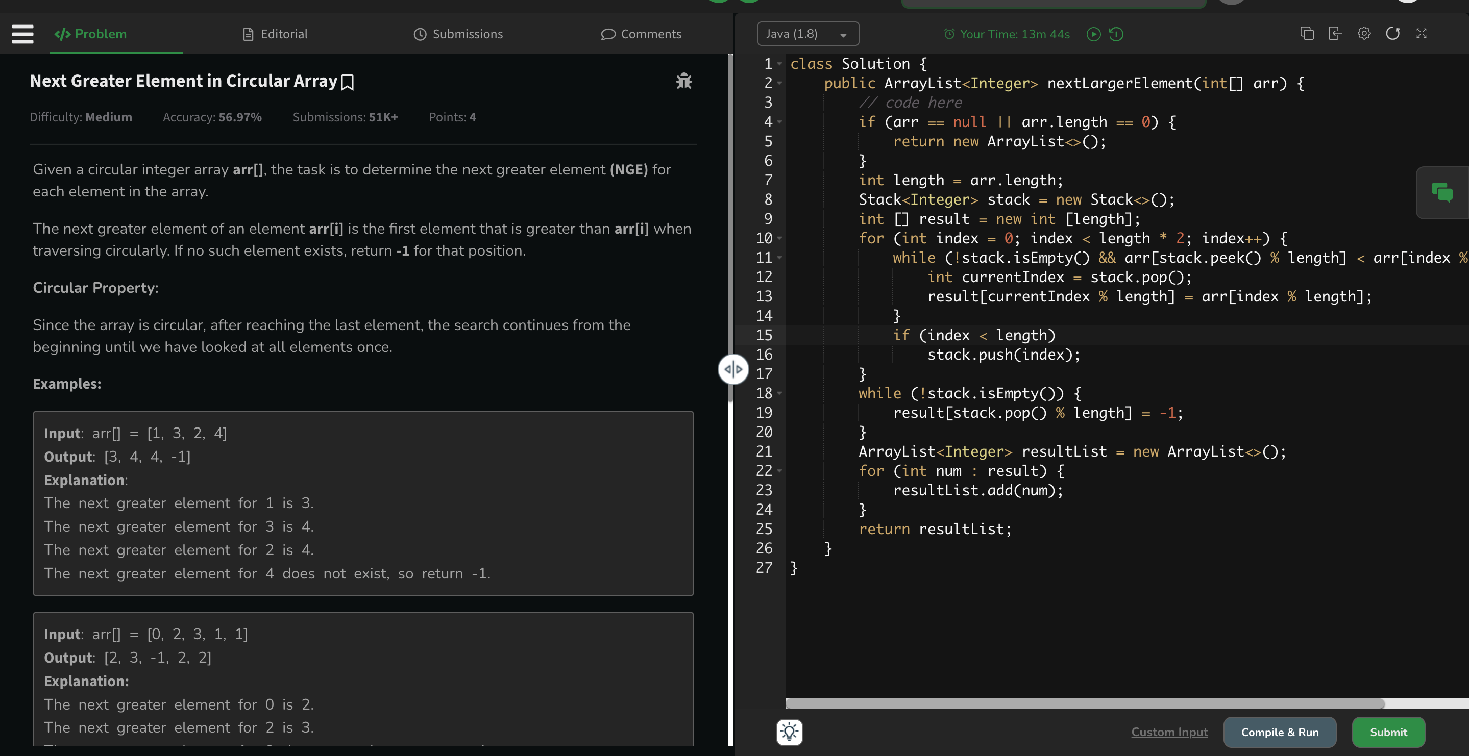Image resolution: width=1469 pixels, height=756 pixels.
Task: Open the hamburger menu
Action: (22, 34)
